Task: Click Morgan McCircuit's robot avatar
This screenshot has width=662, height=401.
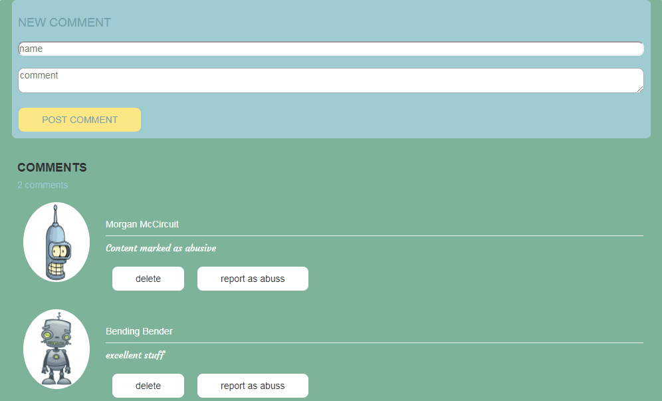Action: click(x=56, y=242)
